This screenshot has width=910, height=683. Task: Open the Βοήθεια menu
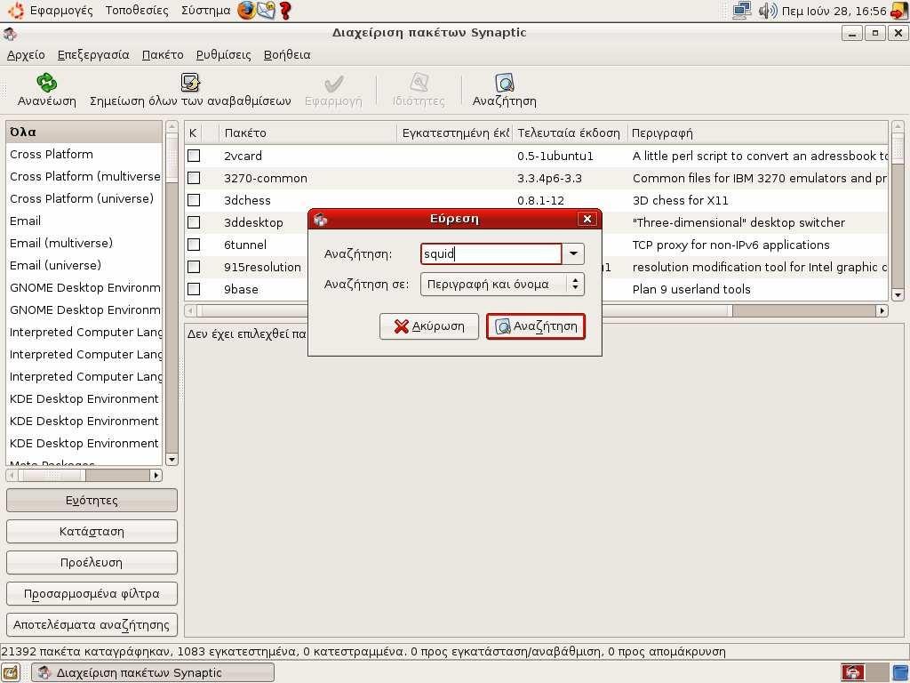coord(287,54)
